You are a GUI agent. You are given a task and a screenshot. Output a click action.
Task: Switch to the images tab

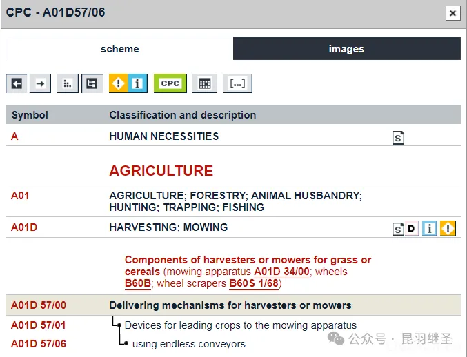(x=346, y=49)
